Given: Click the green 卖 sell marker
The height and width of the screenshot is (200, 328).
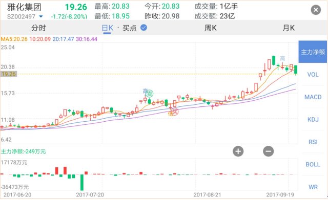Looking at the screenshot, I should pos(149,94).
